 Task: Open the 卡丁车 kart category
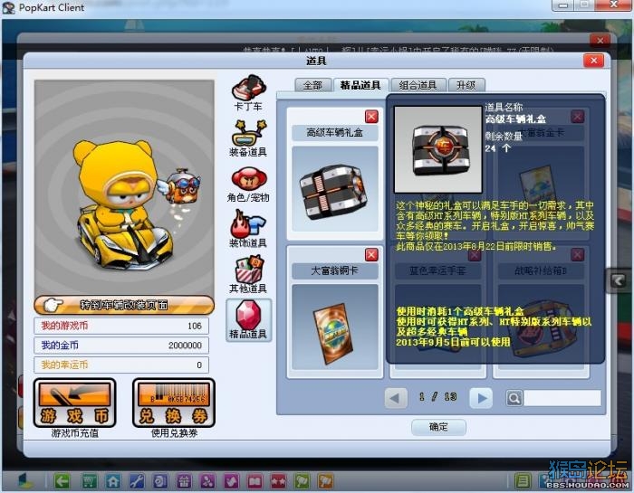point(248,93)
